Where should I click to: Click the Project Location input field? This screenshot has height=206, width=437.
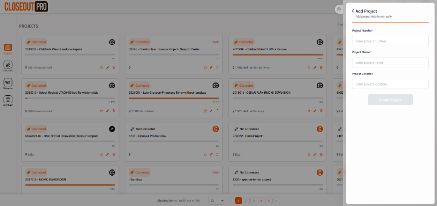pos(390,84)
